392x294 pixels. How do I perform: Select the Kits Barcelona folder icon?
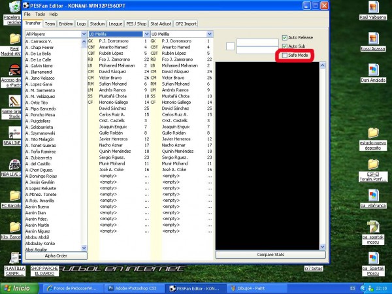point(15,227)
